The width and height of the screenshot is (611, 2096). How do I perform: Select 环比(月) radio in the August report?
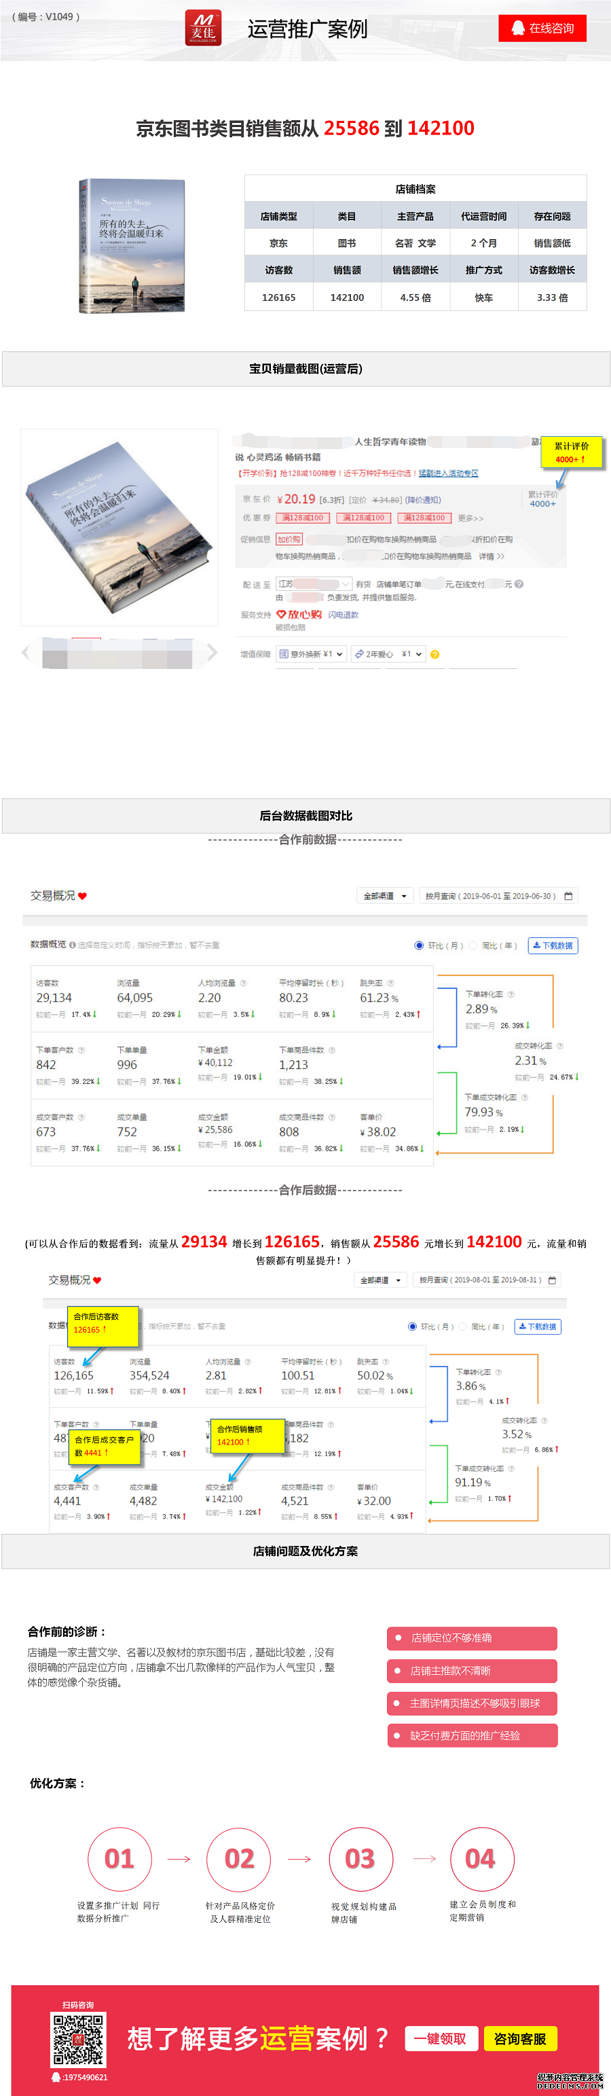(x=413, y=1327)
